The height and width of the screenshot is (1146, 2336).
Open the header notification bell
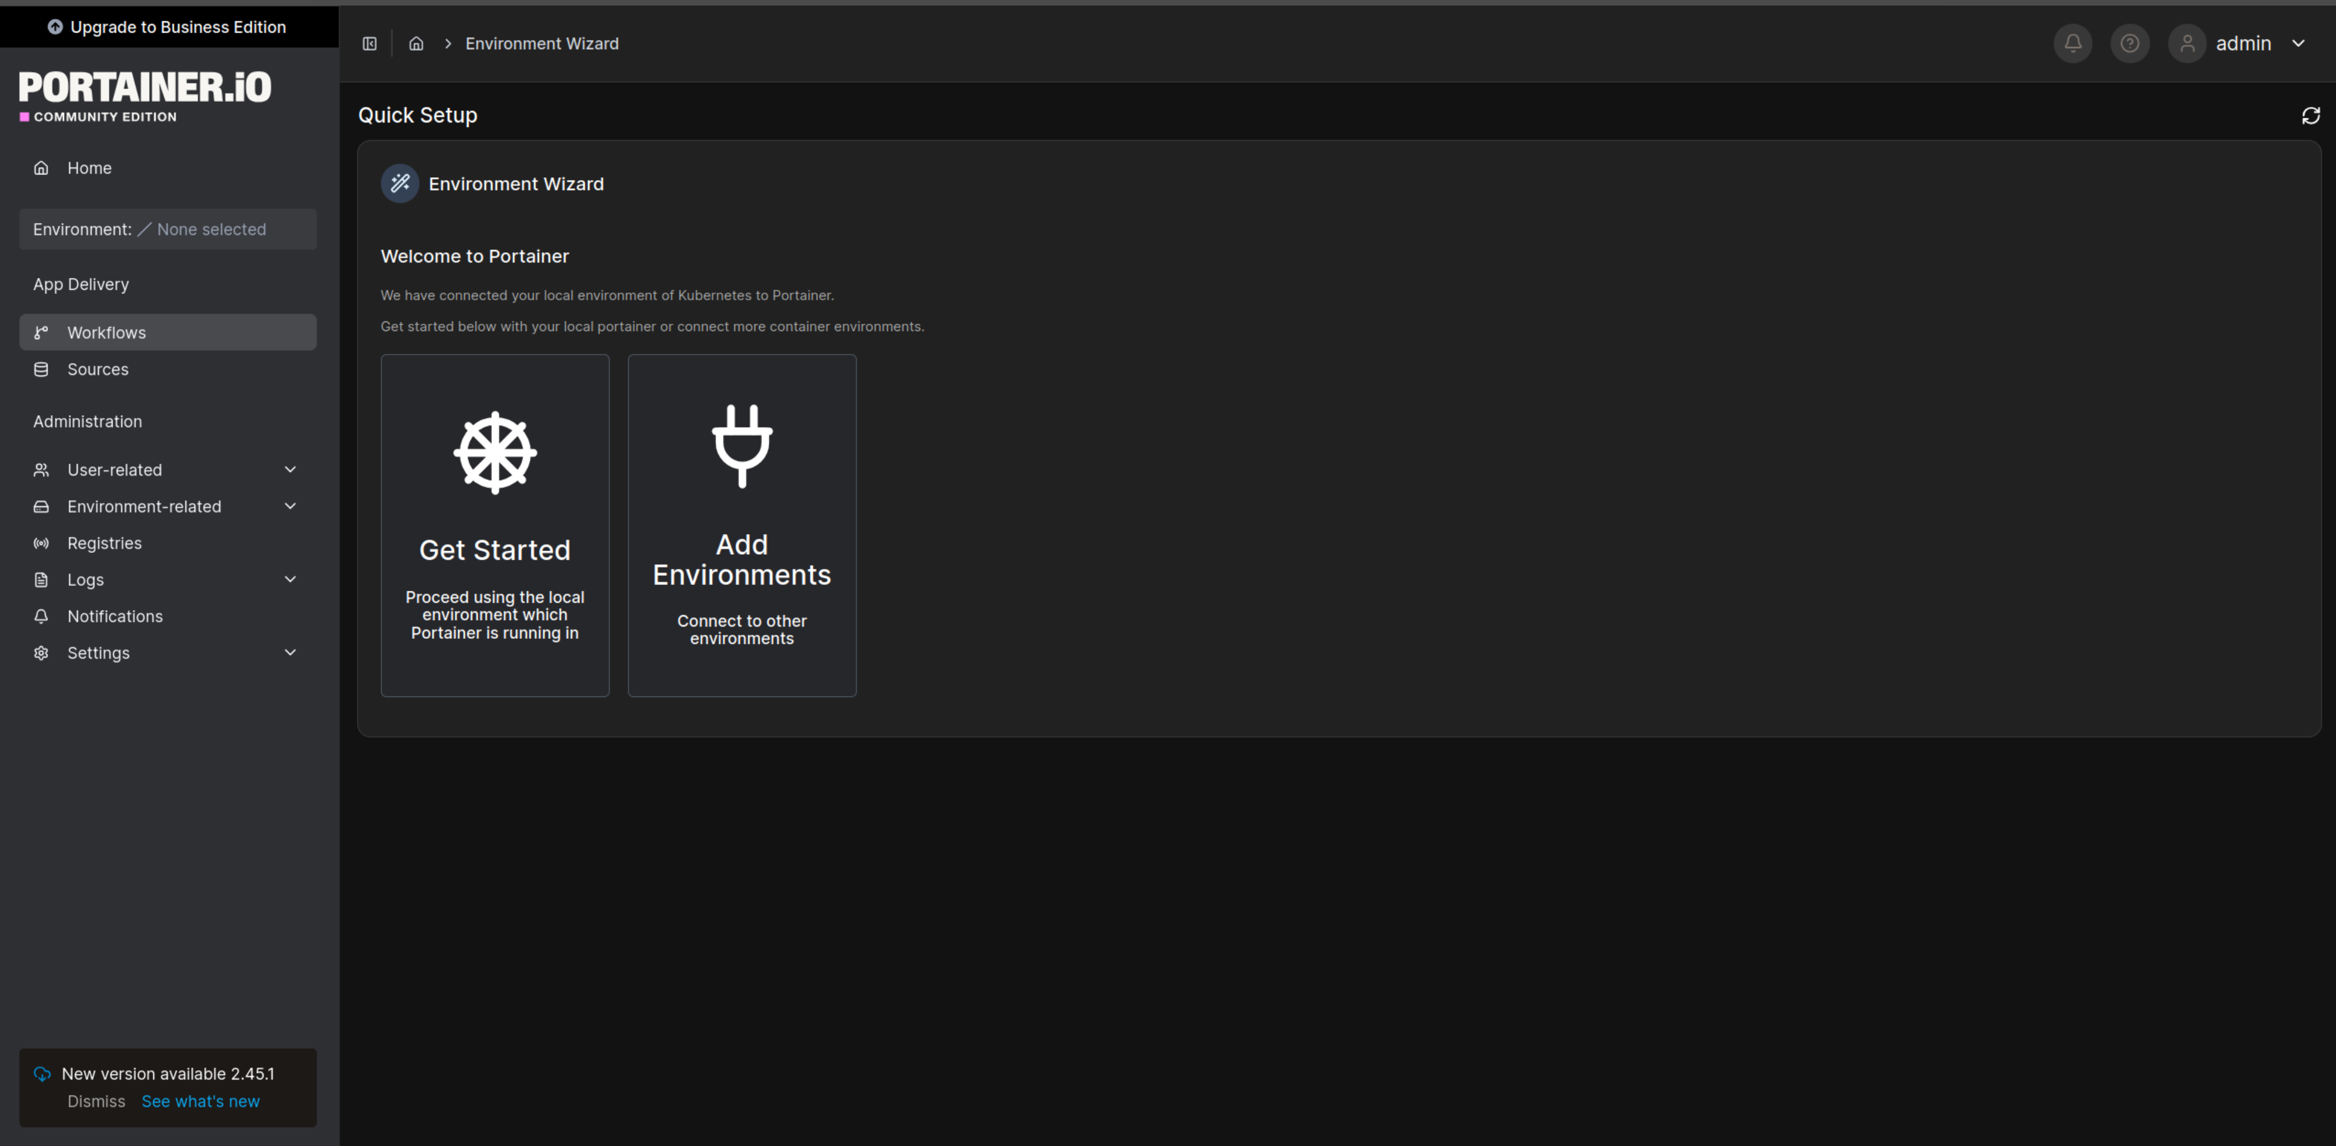click(x=2073, y=43)
